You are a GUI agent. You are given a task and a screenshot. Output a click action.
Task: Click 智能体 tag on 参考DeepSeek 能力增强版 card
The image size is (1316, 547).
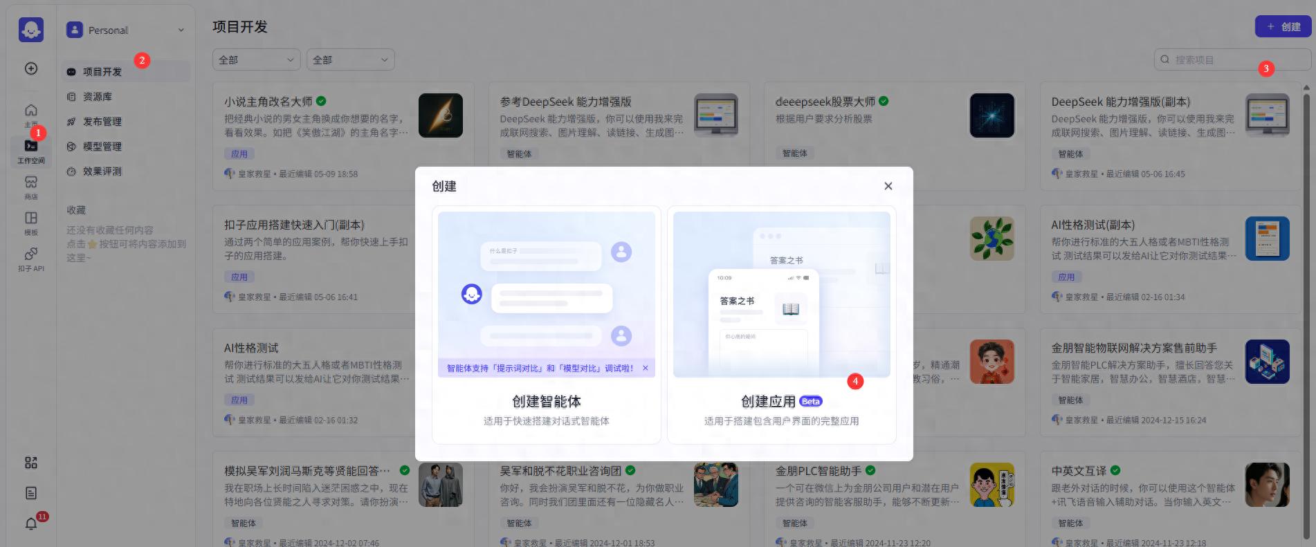click(519, 154)
